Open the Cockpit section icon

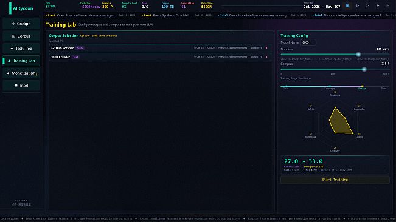tap(13, 24)
